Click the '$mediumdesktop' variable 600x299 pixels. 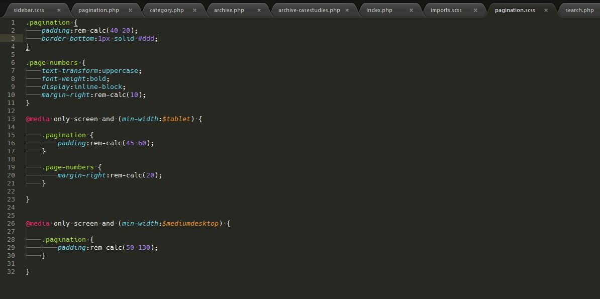(190, 224)
